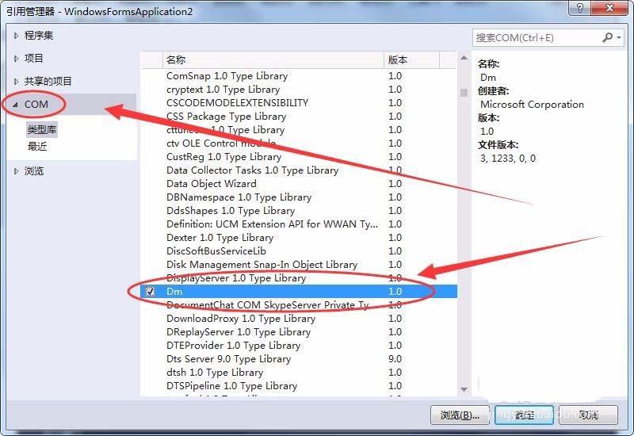Open the 浏览 category
Viewport: 634px width, 436px height.
coord(34,171)
